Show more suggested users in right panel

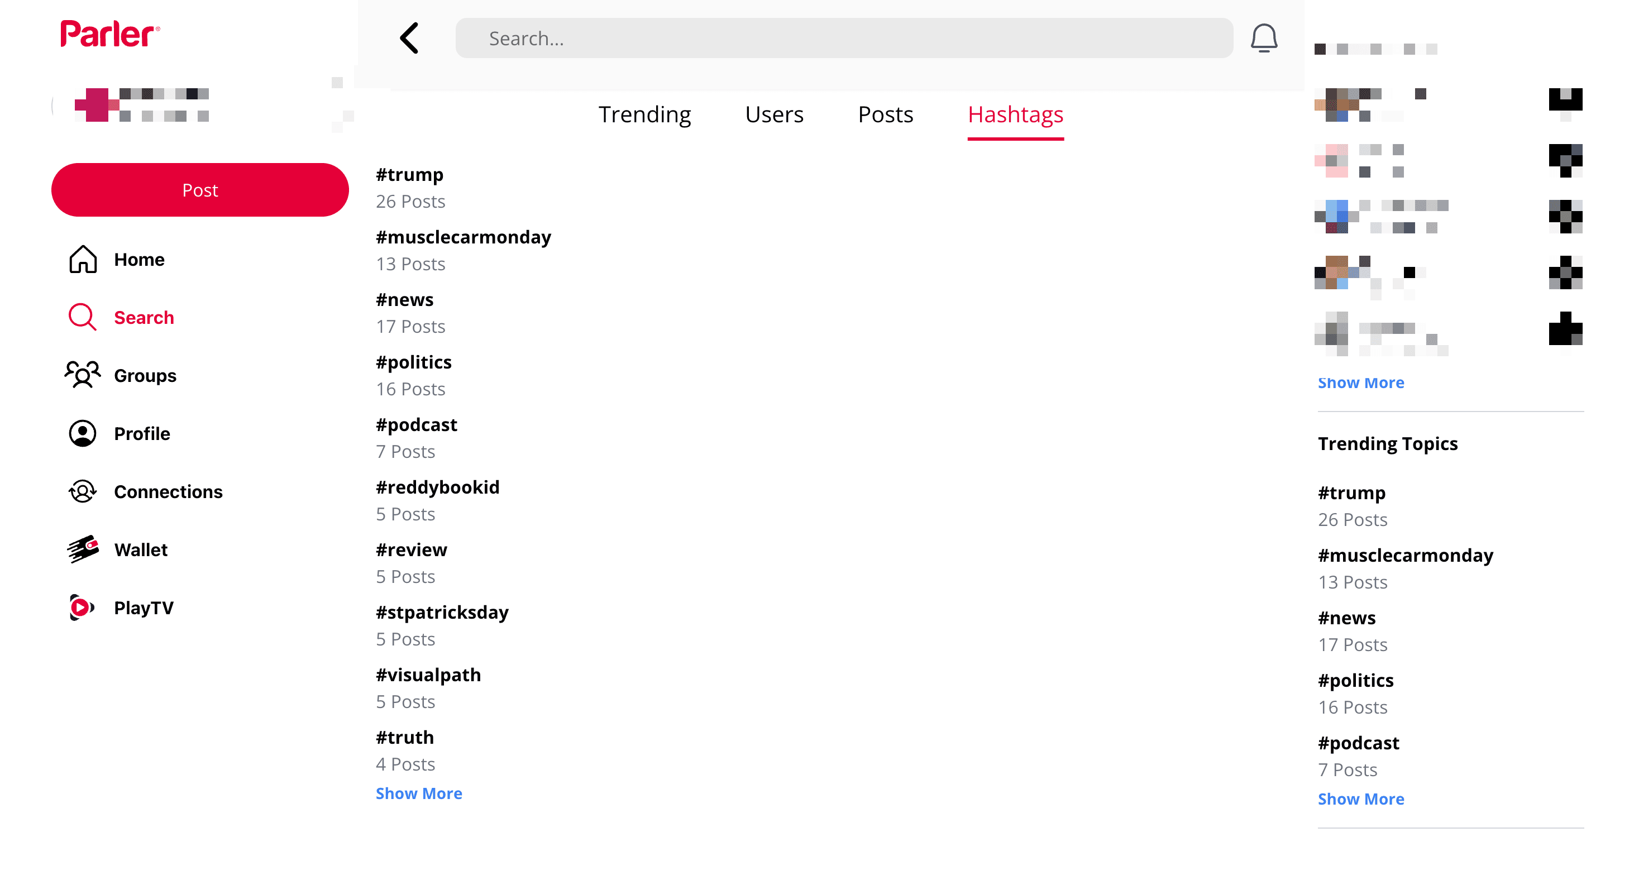pyautogui.click(x=1360, y=383)
